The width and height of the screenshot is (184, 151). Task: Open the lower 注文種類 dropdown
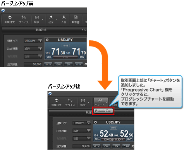pos(82,131)
